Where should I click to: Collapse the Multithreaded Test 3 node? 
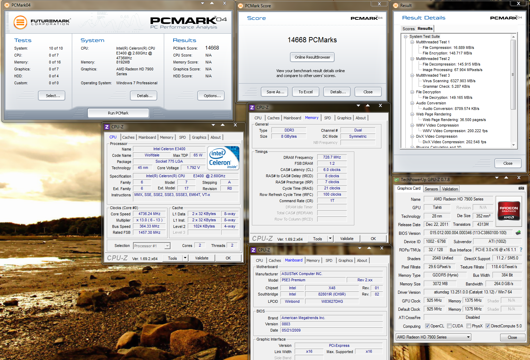412,75
